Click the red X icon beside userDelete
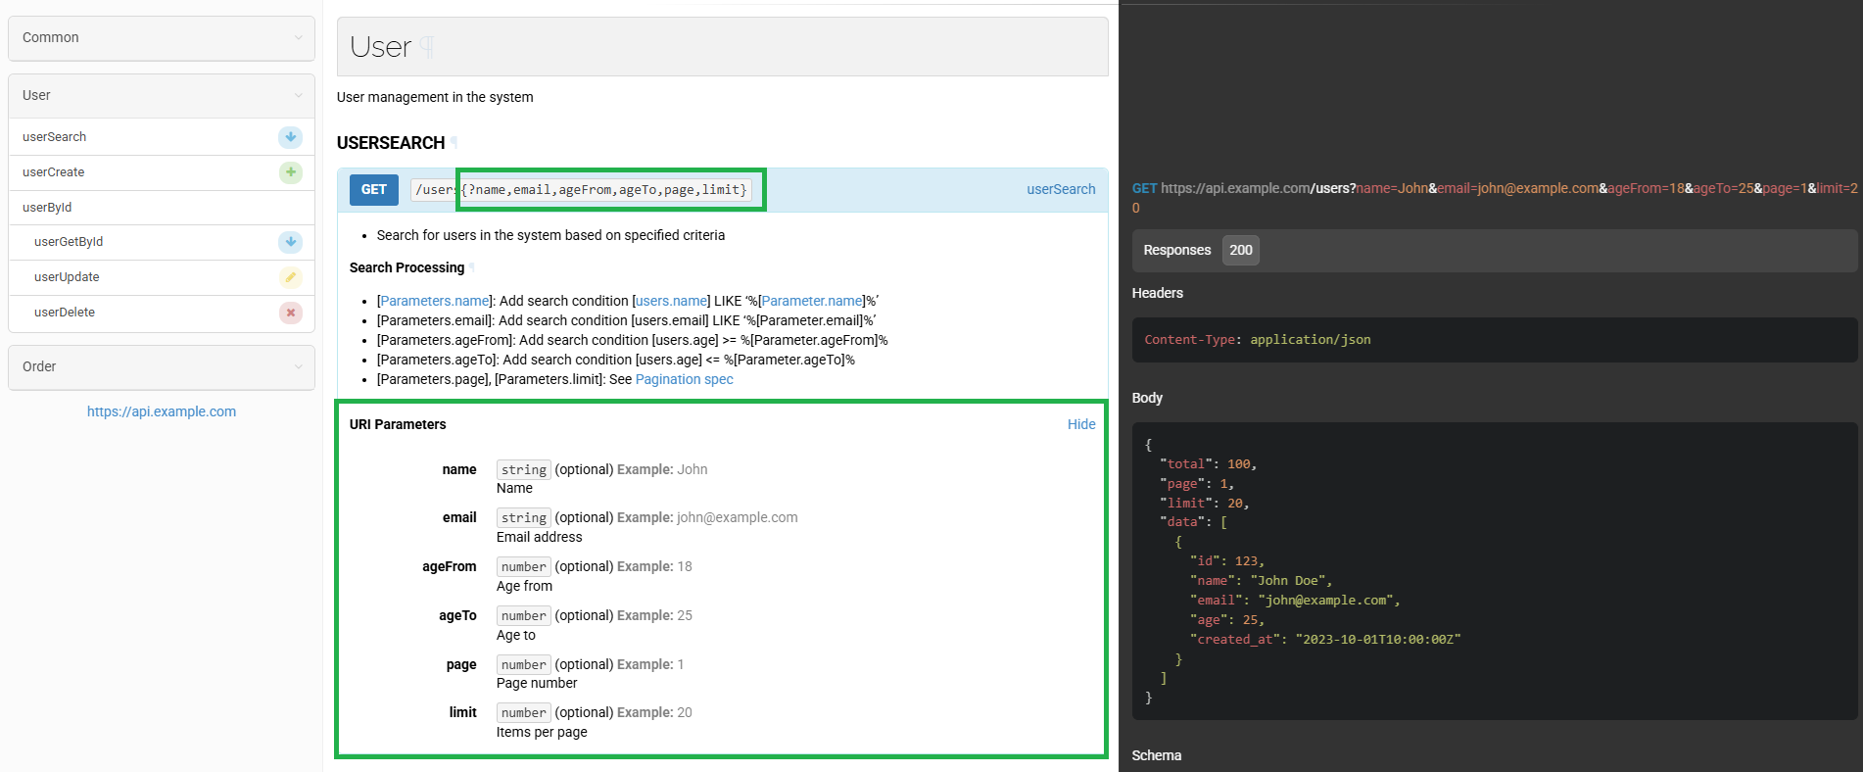Viewport: 1863px width, 772px height. click(290, 313)
